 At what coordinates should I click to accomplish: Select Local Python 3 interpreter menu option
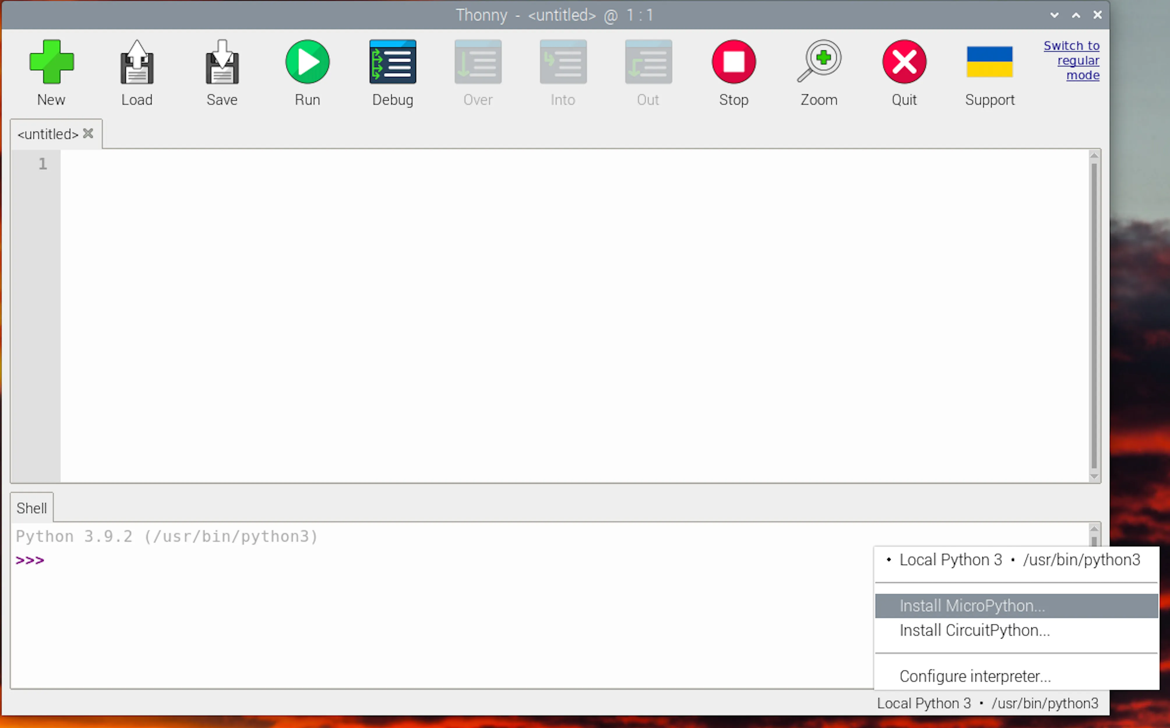click(x=1016, y=560)
